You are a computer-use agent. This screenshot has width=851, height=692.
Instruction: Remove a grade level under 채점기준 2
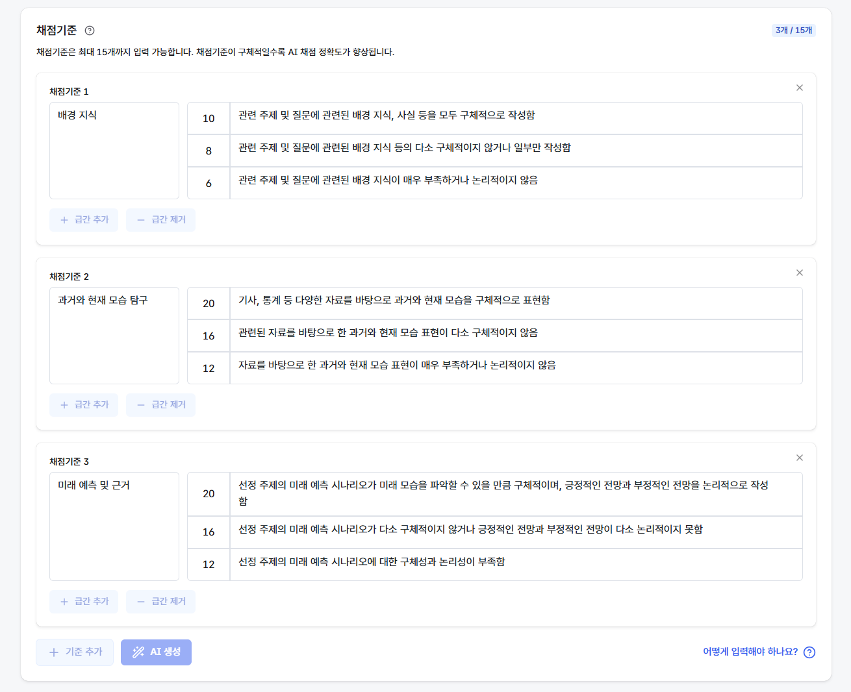coord(160,405)
